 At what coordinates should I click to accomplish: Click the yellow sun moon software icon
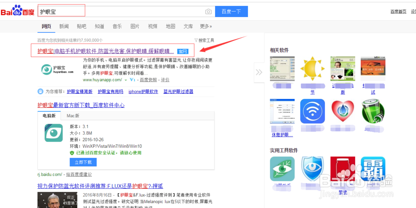pos(312,69)
